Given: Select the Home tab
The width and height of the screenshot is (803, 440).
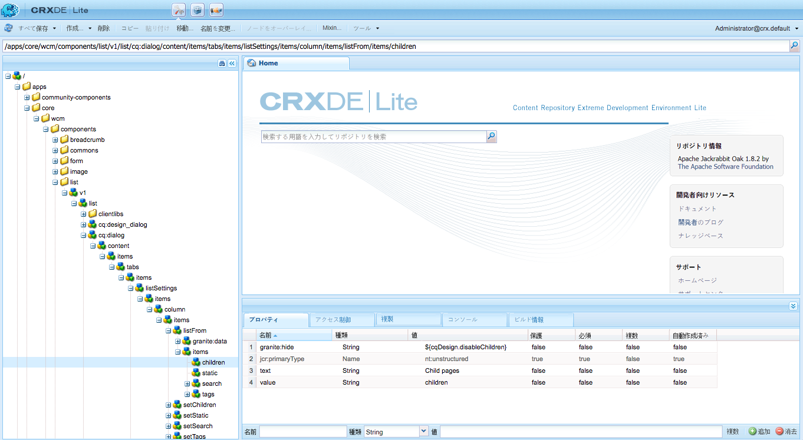Looking at the screenshot, I should (297, 63).
